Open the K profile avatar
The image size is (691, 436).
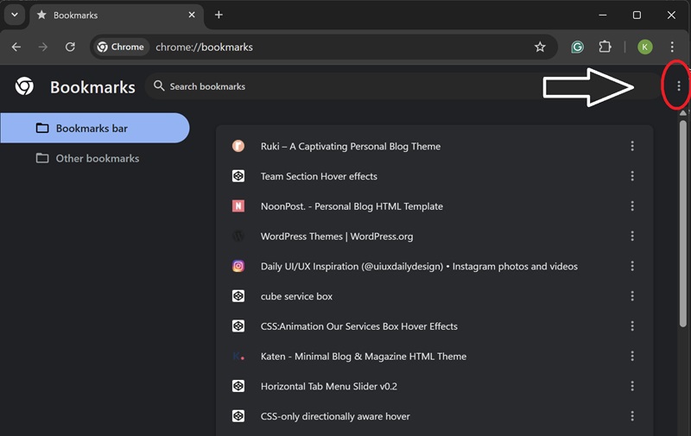tap(644, 47)
